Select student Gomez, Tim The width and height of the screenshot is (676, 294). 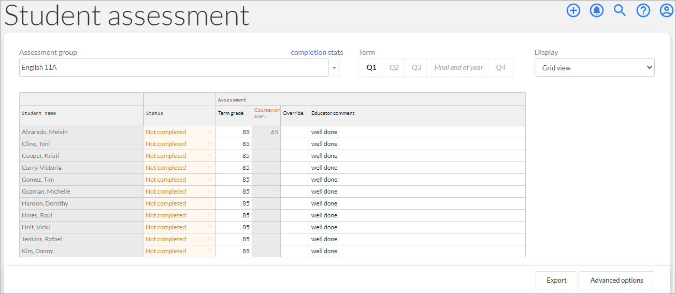(81, 180)
